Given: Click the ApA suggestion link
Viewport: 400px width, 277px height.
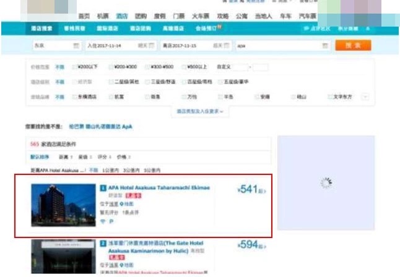Looking at the screenshot, I should [x=127, y=127].
